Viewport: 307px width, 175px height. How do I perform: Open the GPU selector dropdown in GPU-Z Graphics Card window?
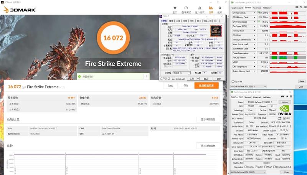[248, 172]
